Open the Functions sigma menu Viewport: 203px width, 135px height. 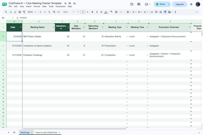pos(175,12)
